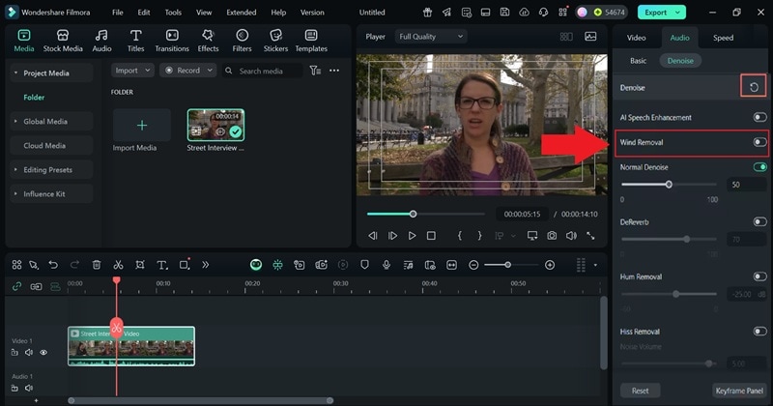The image size is (773, 406).
Task: Click the Normal Denoise slider handle
Action: click(x=668, y=184)
